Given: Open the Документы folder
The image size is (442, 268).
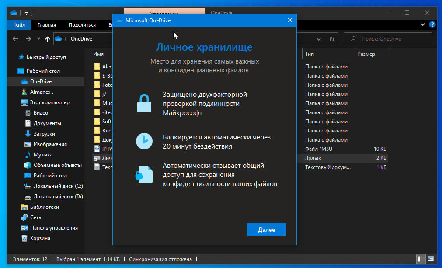Looking at the screenshot, I should point(47,123).
